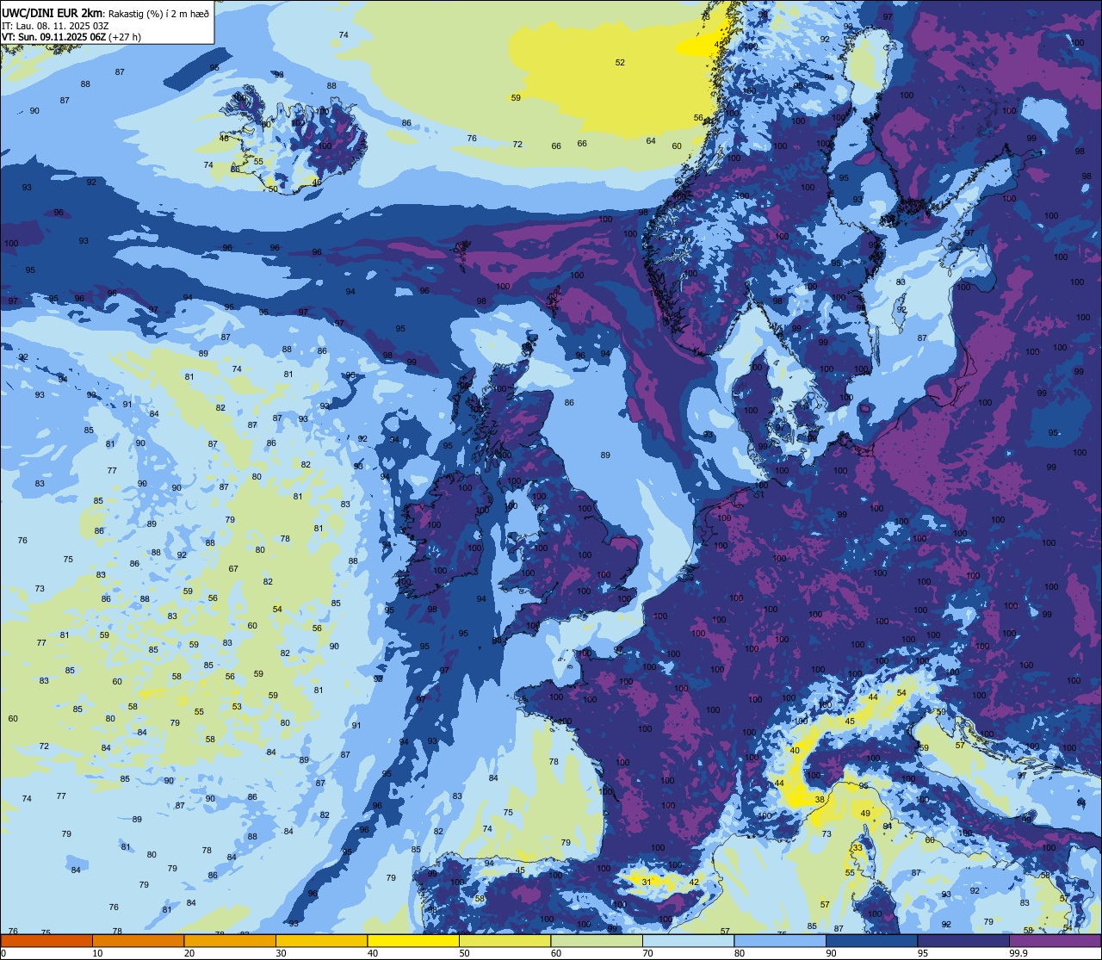Click the 67 humidity value over the Atlantic
Image resolution: width=1102 pixels, height=960 pixels.
pos(233,569)
